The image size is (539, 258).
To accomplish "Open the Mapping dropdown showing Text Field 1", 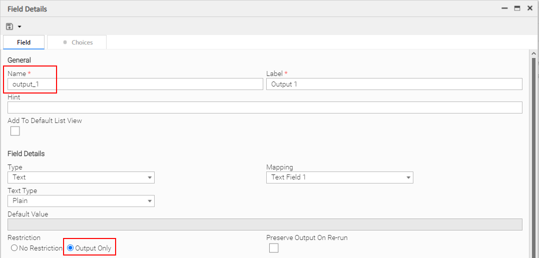I will click(339, 177).
